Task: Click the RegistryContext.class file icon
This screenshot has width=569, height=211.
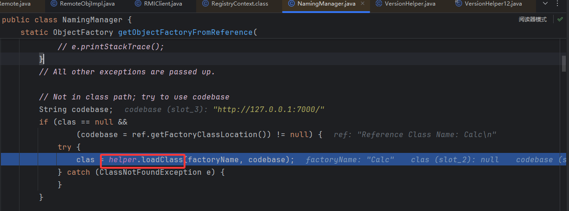Action: click(x=205, y=4)
